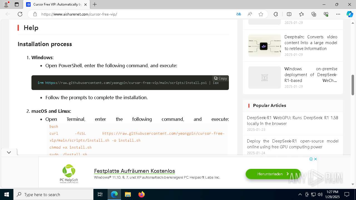Open Browser essentials heart icon
356x200 pixels.
coord(326,14)
